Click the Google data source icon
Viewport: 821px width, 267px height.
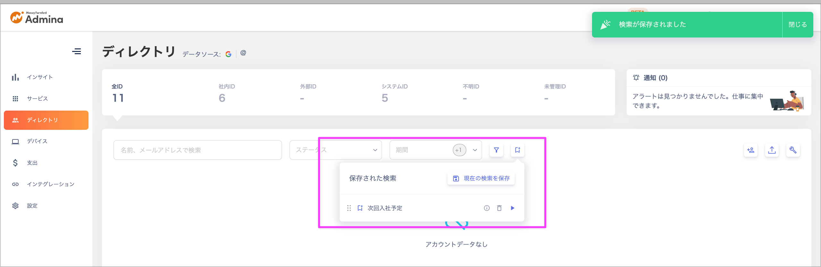(228, 54)
